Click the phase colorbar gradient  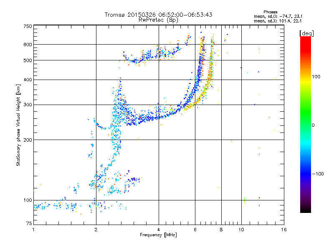click(x=306, y=125)
